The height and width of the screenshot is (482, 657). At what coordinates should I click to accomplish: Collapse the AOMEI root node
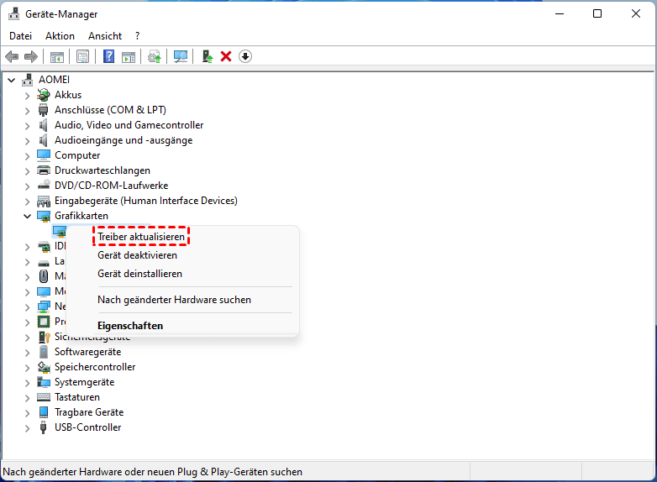(x=12, y=80)
